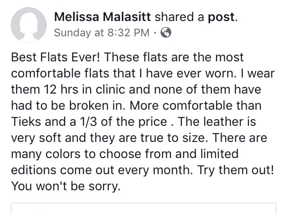
Task: Click the dot separator before the globe
Action: 155,33
